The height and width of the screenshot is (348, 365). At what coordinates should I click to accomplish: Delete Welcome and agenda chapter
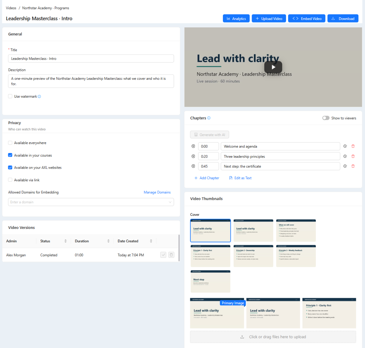tap(353, 146)
